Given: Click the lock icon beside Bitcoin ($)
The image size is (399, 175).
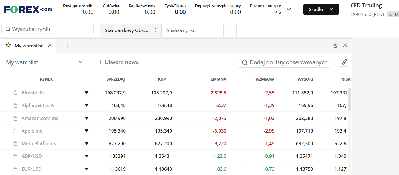Looking at the screenshot, I should [x=15, y=93].
